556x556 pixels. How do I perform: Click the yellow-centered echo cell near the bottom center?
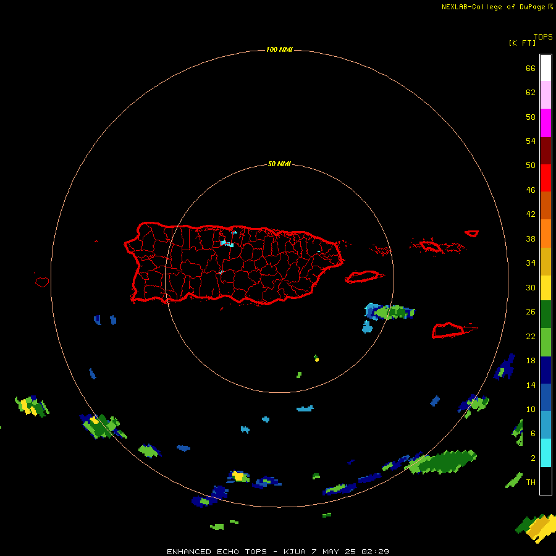pos(238,476)
